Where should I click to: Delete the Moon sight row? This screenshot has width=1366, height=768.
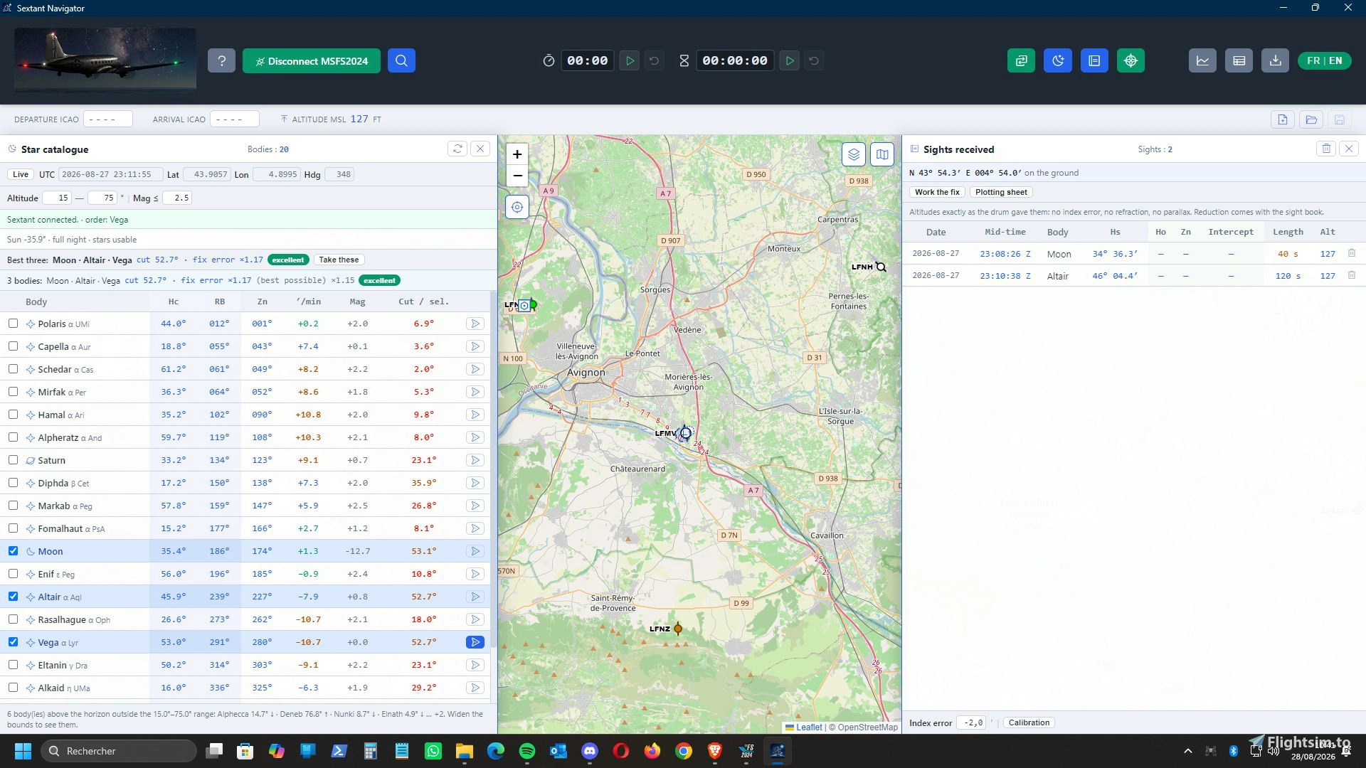click(x=1352, y=253)
